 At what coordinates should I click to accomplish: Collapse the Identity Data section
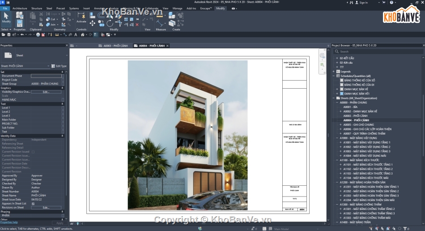[x=62, y=136]
